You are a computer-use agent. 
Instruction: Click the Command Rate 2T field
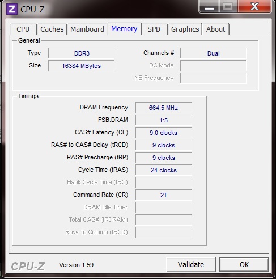point(164,195)
